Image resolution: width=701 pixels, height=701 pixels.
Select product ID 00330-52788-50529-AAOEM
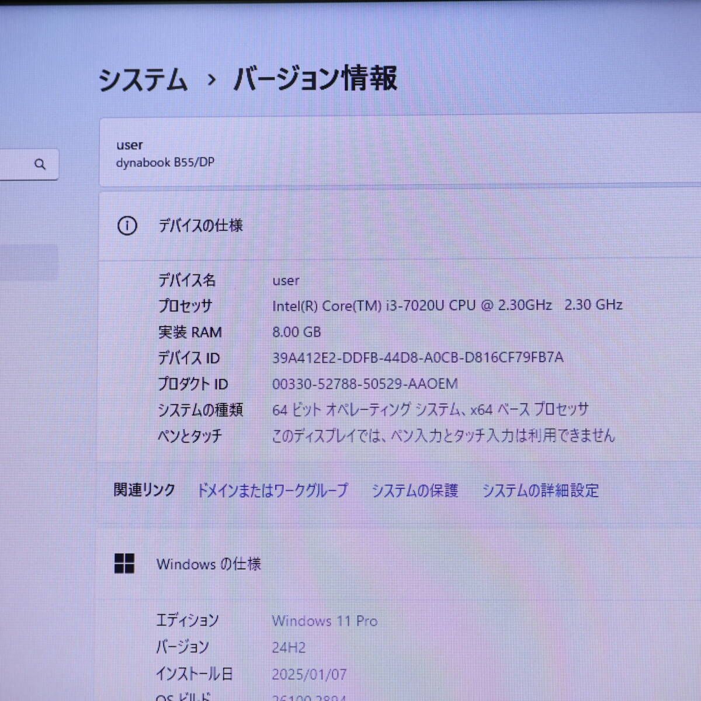pyautogui.click(x=365, y=384)
